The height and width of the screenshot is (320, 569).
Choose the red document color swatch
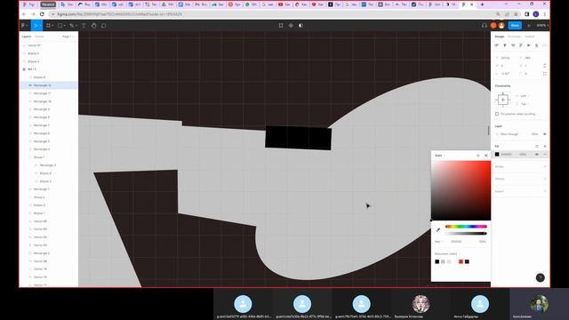tap(461, 261)
